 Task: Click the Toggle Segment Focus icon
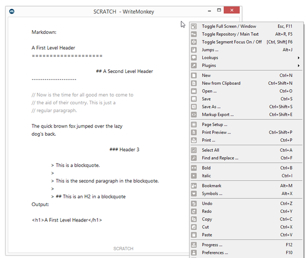pos(194,42)
